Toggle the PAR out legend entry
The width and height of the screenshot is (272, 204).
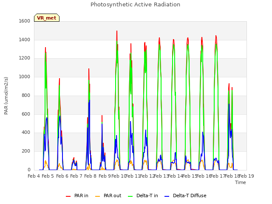(108, 195)
